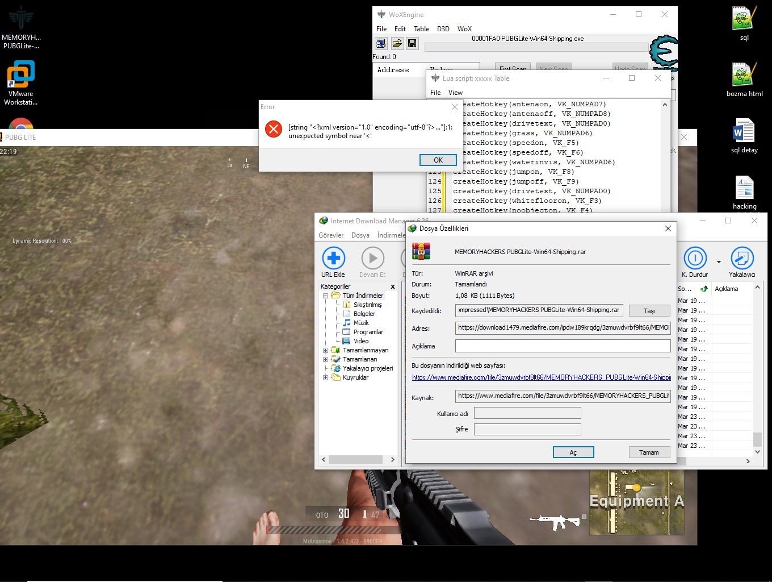Select the Programlar category in IDM tree
This screenshot has width=772, height=582.
pyautogui.click(x=368, y=332)
